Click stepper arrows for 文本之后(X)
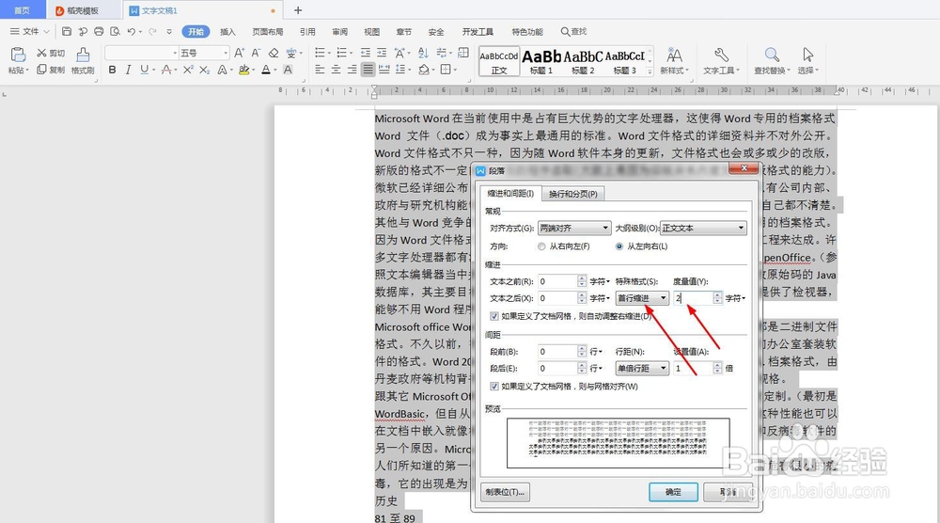 point(582,298)
